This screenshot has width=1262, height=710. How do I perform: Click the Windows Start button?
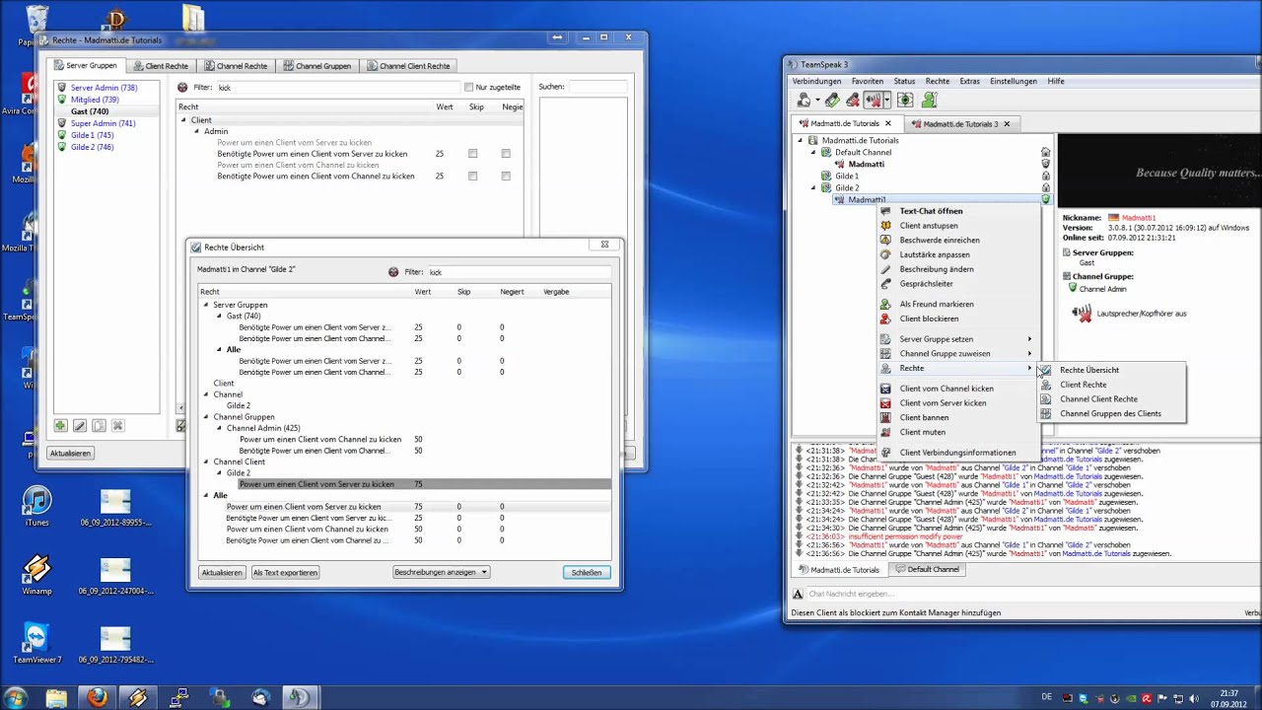[16, 697]
